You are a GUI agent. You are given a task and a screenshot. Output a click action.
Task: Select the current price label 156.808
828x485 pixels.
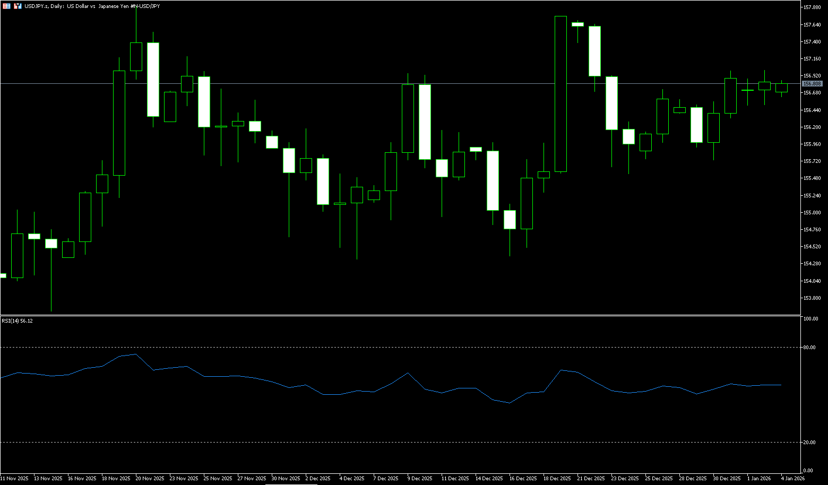point(812,84)
